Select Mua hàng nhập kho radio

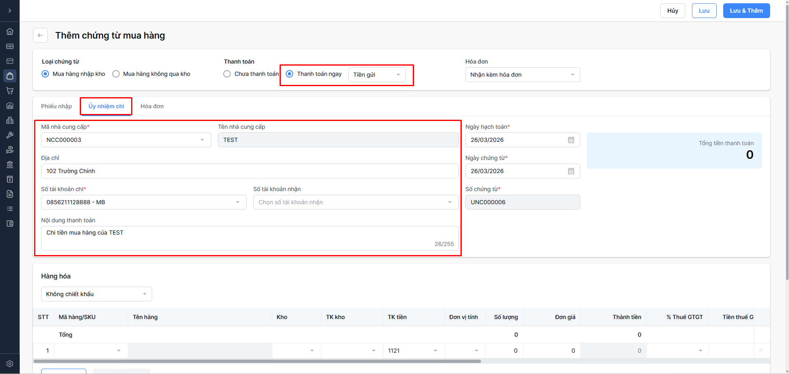tap(46, 74)
